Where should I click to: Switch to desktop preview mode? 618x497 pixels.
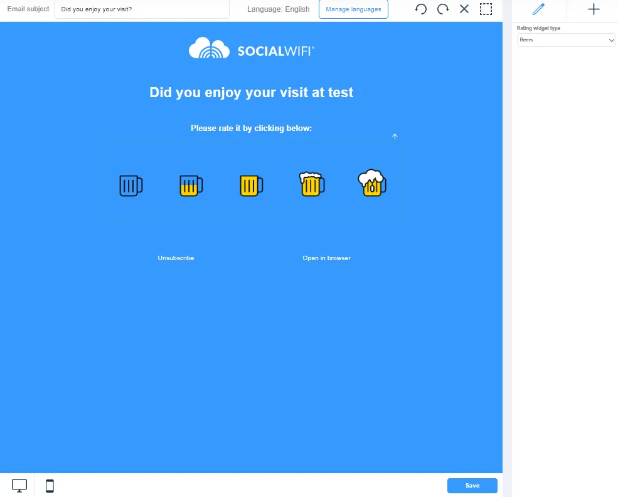(x=19, y=486)
